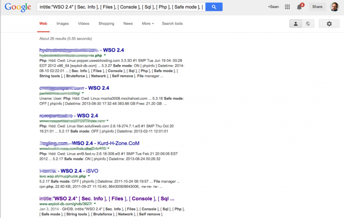The image size is (344, 218).
Task: Click inside the search query field
Action: tap(121, 7)
